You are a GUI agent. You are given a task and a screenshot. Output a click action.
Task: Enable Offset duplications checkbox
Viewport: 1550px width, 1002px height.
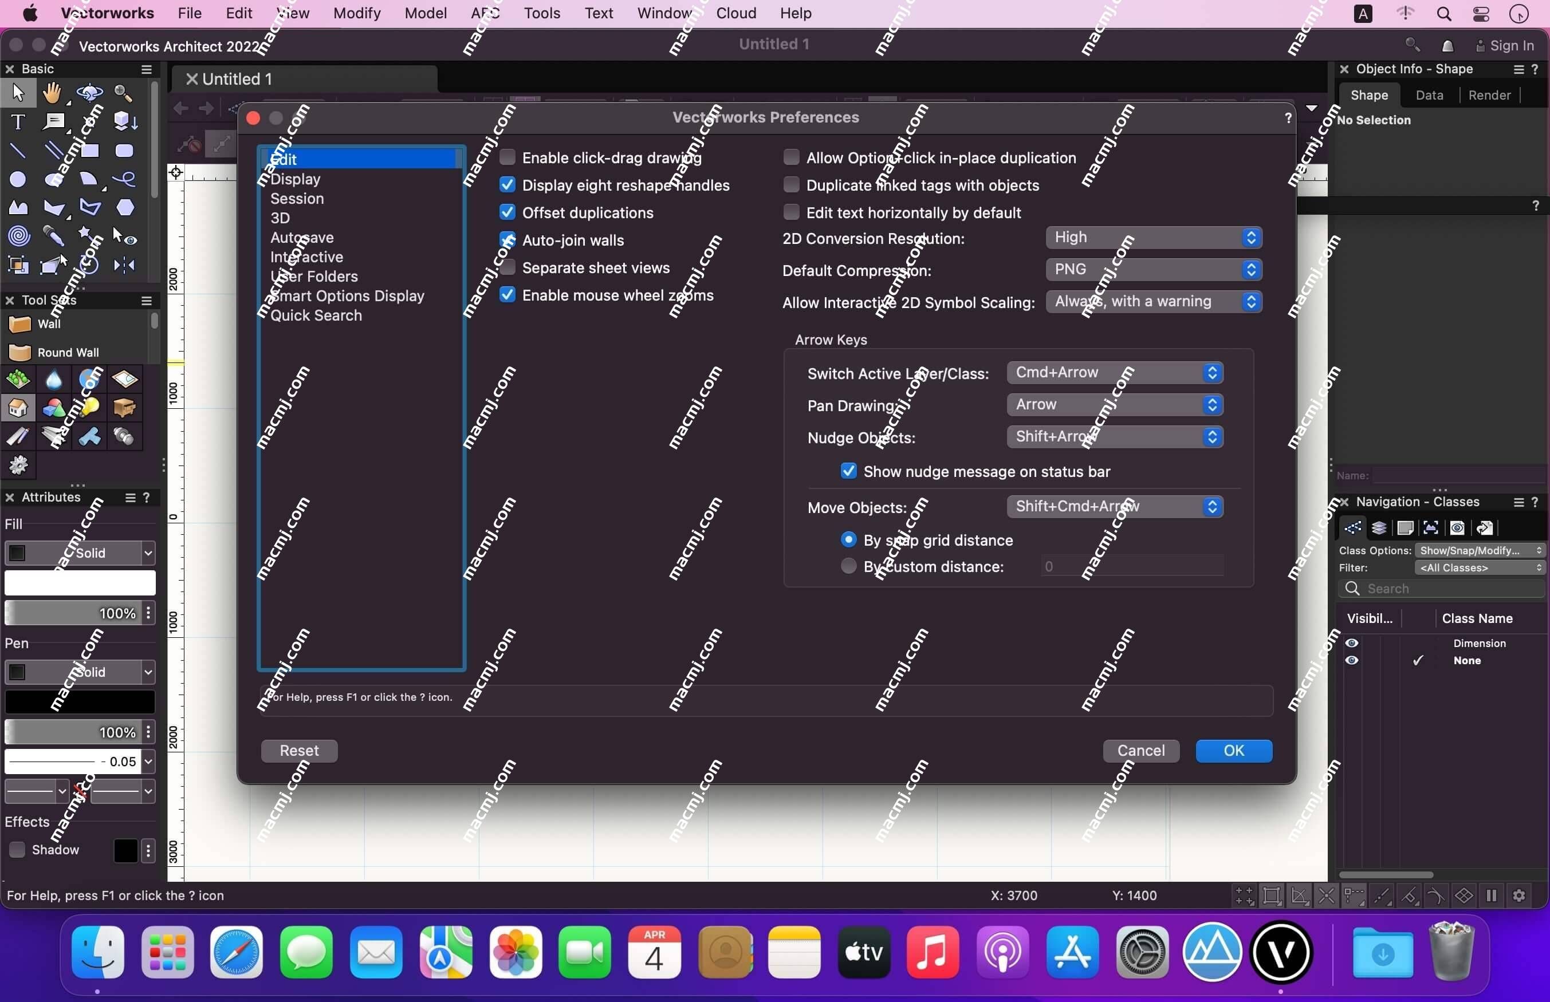(x=506, y=211)
